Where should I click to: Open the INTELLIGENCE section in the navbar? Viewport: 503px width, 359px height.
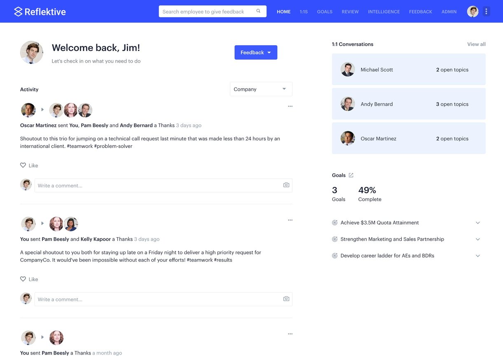point(384,11)
